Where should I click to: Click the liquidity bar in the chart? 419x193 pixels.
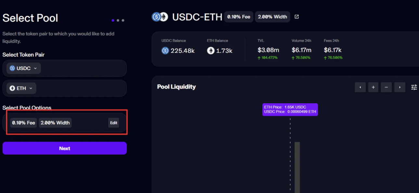click(x=297, y=167)
